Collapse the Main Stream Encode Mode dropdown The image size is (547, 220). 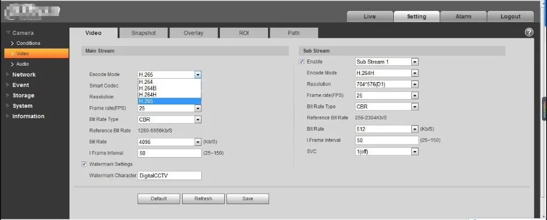(x=198, y=74)
